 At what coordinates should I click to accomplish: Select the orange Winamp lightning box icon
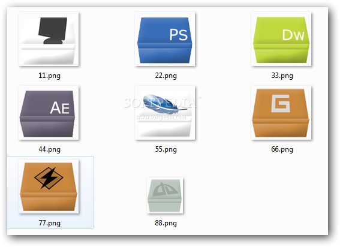pos(49,186)
